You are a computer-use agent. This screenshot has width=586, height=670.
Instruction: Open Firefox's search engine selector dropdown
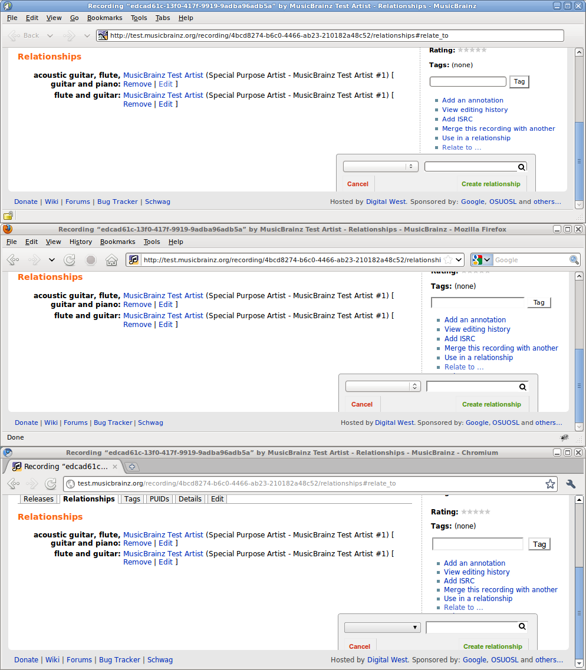(482, 260)
